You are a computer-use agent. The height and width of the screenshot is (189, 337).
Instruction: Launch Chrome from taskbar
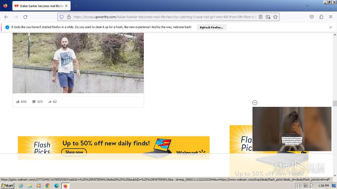[x=48, y=186]
